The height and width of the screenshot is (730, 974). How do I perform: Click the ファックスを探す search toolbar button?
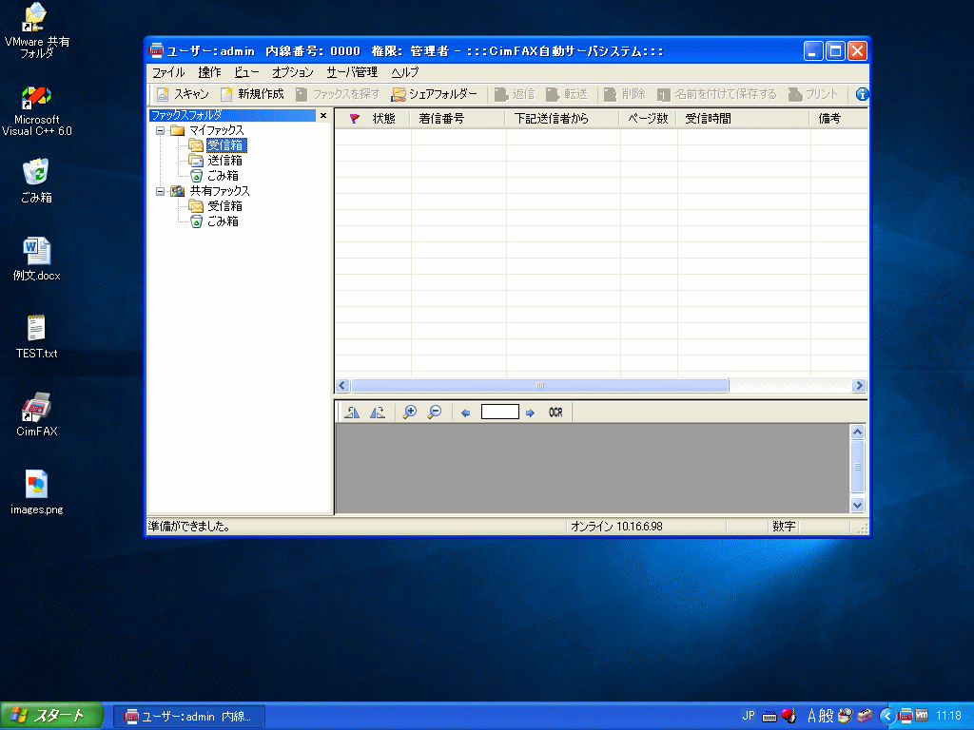[338, 94]
